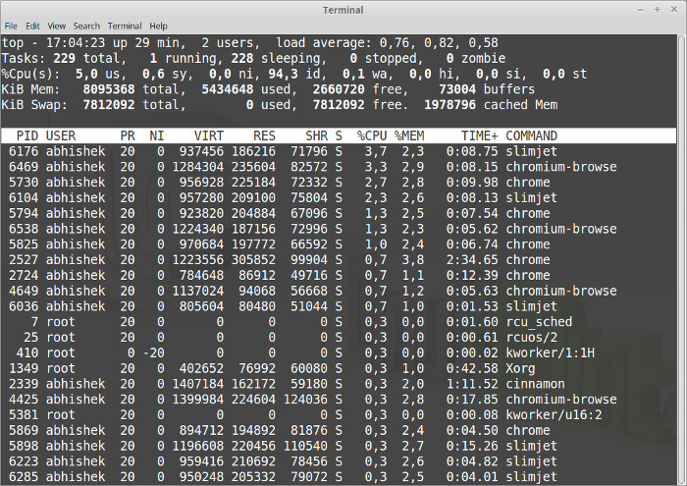Select the kworker/1:1H command text
Screen dimensions: 687x486
(550, 352)
